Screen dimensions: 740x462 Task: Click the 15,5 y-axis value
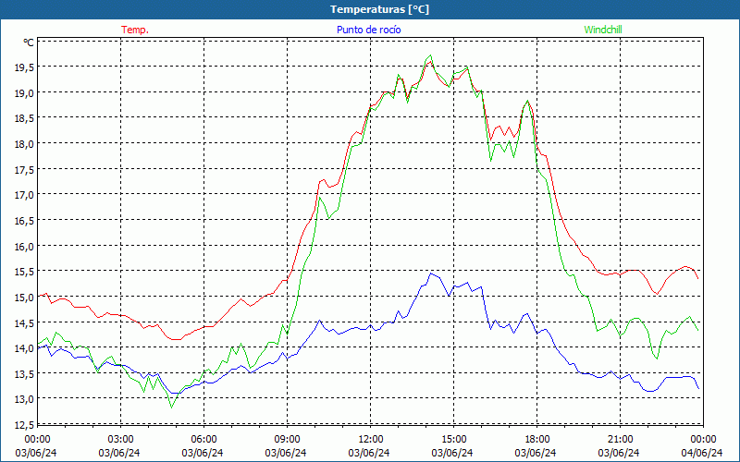[24, 272]
